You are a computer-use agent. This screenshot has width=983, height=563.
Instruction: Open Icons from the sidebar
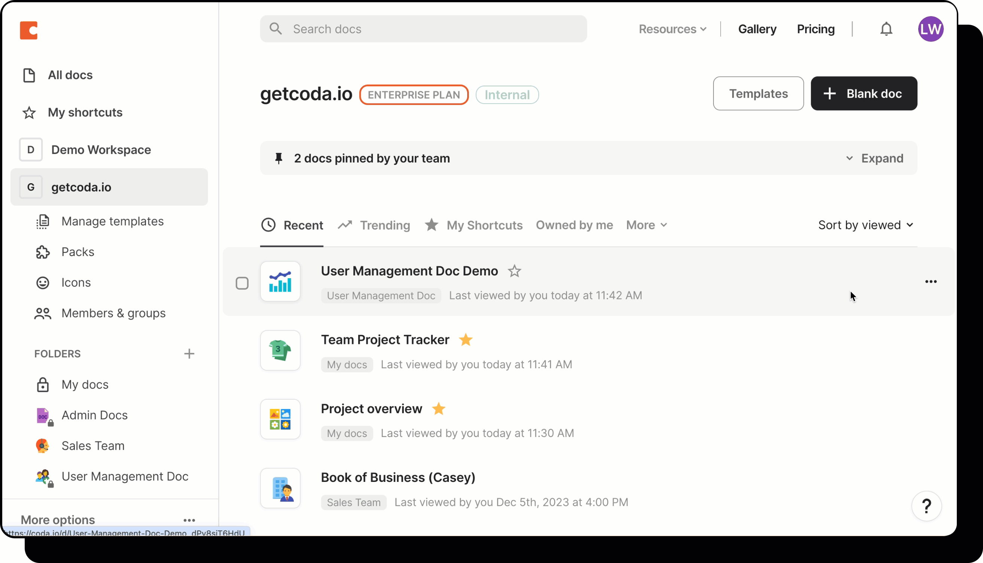76,282
